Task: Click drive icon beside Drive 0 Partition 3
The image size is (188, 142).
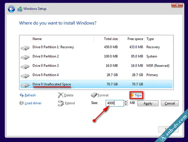Action: 25,67
